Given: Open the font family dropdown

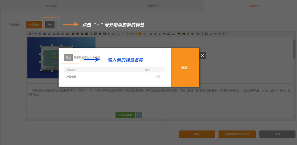Looking at the screenshot, I should 127,34.
